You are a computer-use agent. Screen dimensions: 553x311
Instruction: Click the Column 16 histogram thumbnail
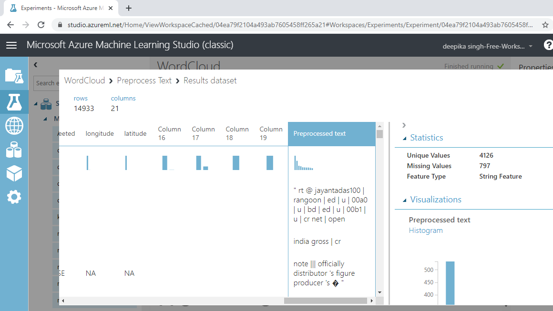pyautogui.click(x=168, y=163)
